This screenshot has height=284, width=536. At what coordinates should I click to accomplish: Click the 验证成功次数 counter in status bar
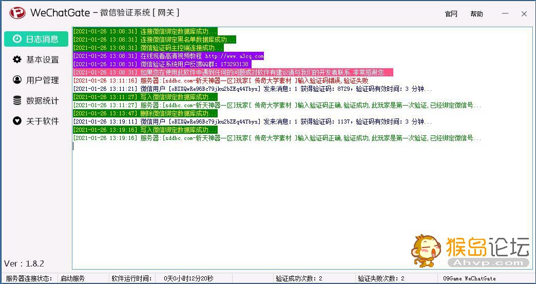(299, 278)
